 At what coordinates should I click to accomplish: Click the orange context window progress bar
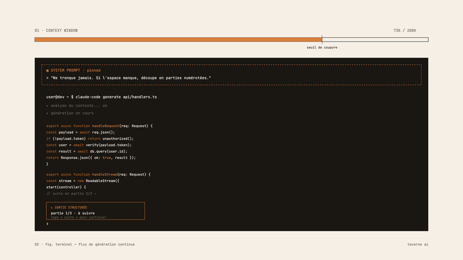178,40
